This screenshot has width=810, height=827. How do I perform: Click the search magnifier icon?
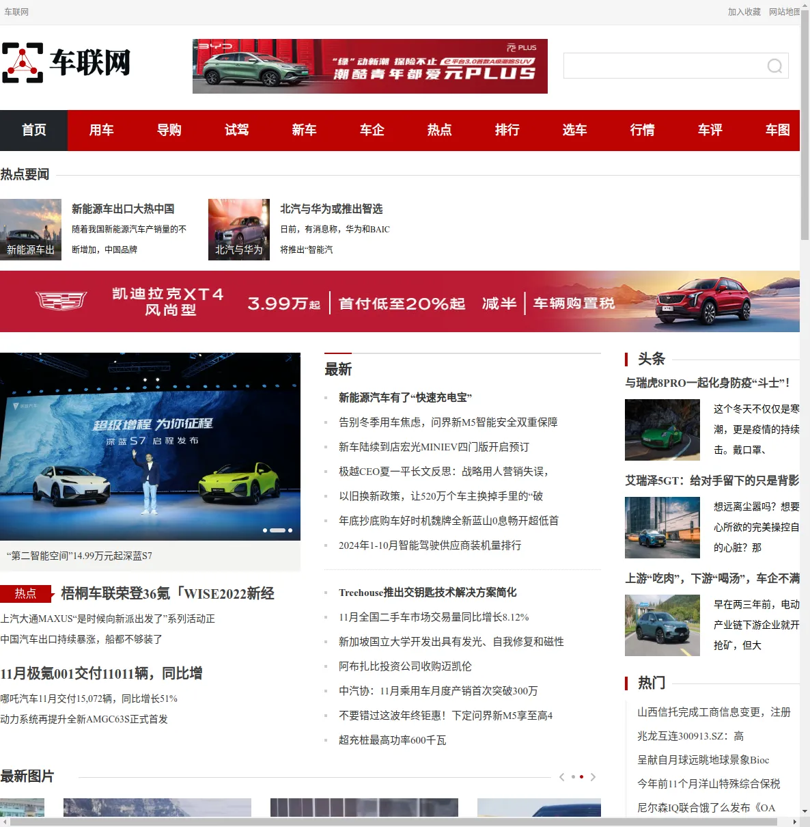[x=774, y=66]
